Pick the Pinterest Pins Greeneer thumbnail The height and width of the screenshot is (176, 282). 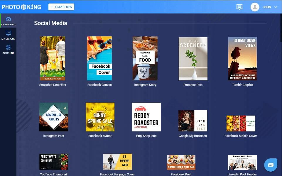(193, 59)
